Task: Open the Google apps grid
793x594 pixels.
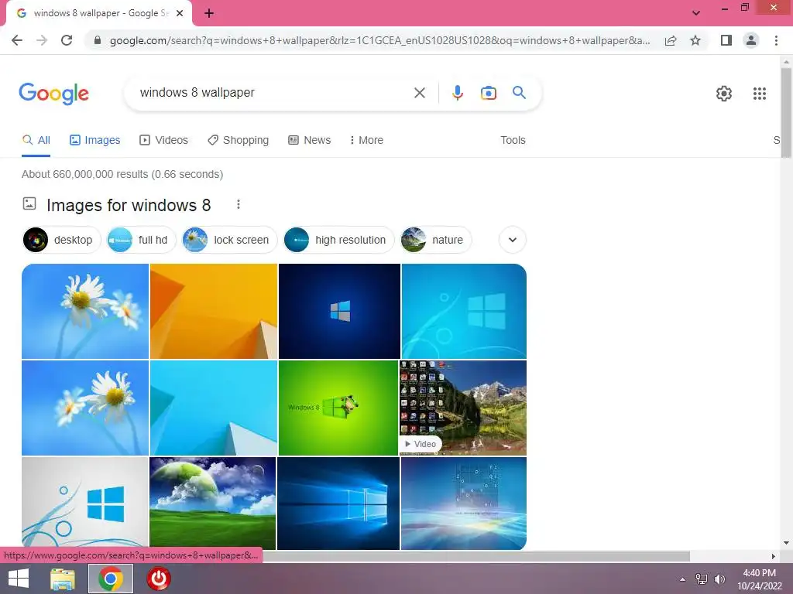Action: [759, 94]
